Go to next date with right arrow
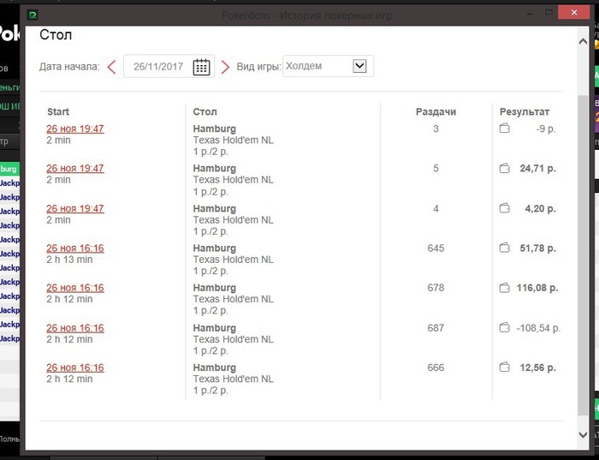The height and width of the screenshot is (460, 599). pyautogui.click(x=225, y=67)
